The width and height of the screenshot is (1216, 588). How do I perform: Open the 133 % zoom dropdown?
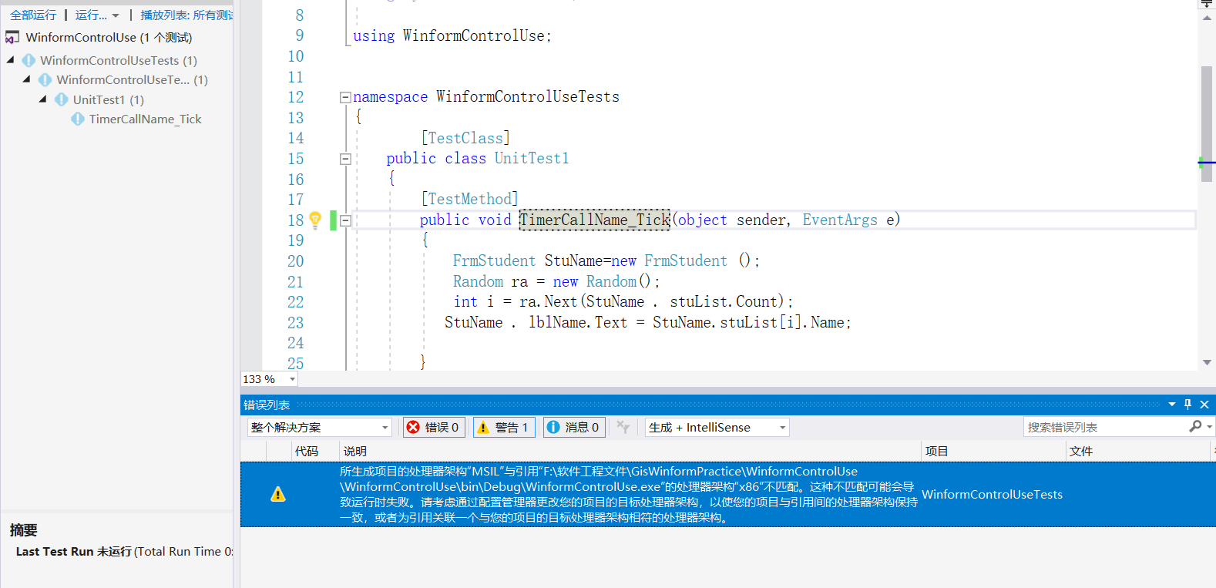(x=292, y=379)
